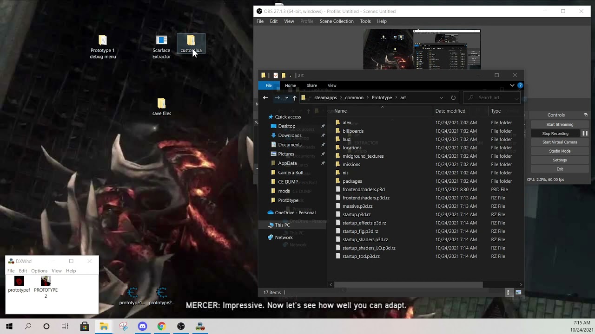595x334 pixels.
Task: Open File Explorer Help
Action: pos(520,85)
